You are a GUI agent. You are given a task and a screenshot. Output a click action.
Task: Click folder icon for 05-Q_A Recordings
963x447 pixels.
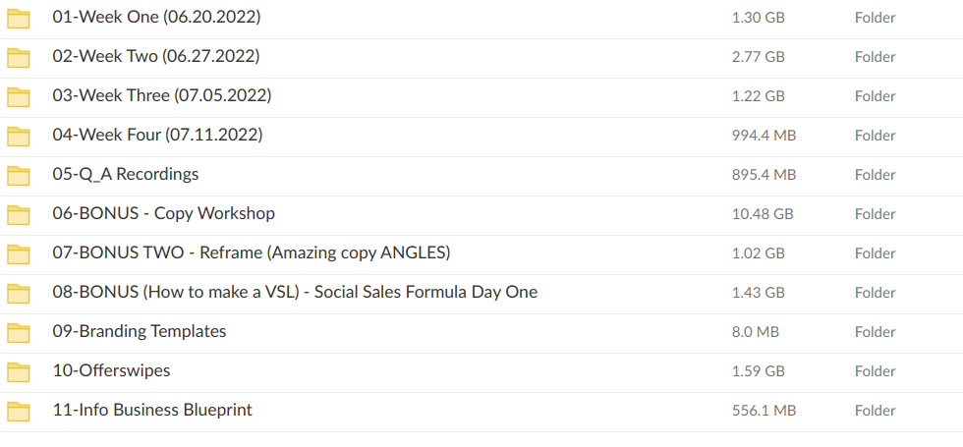point(19,175)
